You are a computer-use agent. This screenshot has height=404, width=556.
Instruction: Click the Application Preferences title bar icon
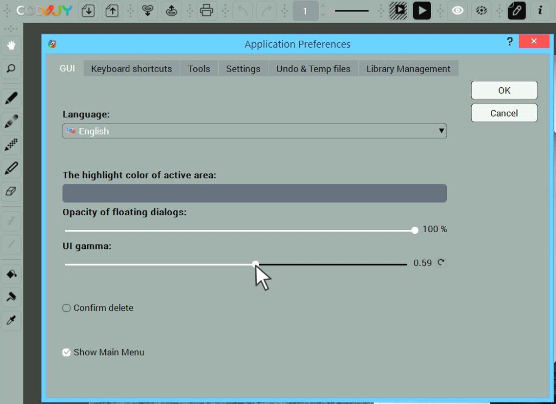pos(53,44)
